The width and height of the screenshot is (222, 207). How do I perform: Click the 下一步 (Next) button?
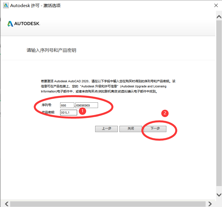point(155,129)
